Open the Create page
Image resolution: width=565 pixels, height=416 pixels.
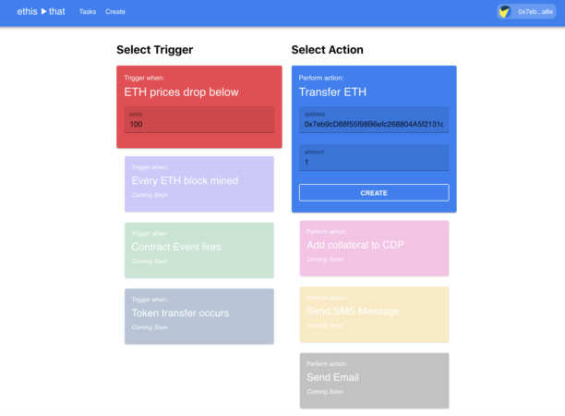115,12
